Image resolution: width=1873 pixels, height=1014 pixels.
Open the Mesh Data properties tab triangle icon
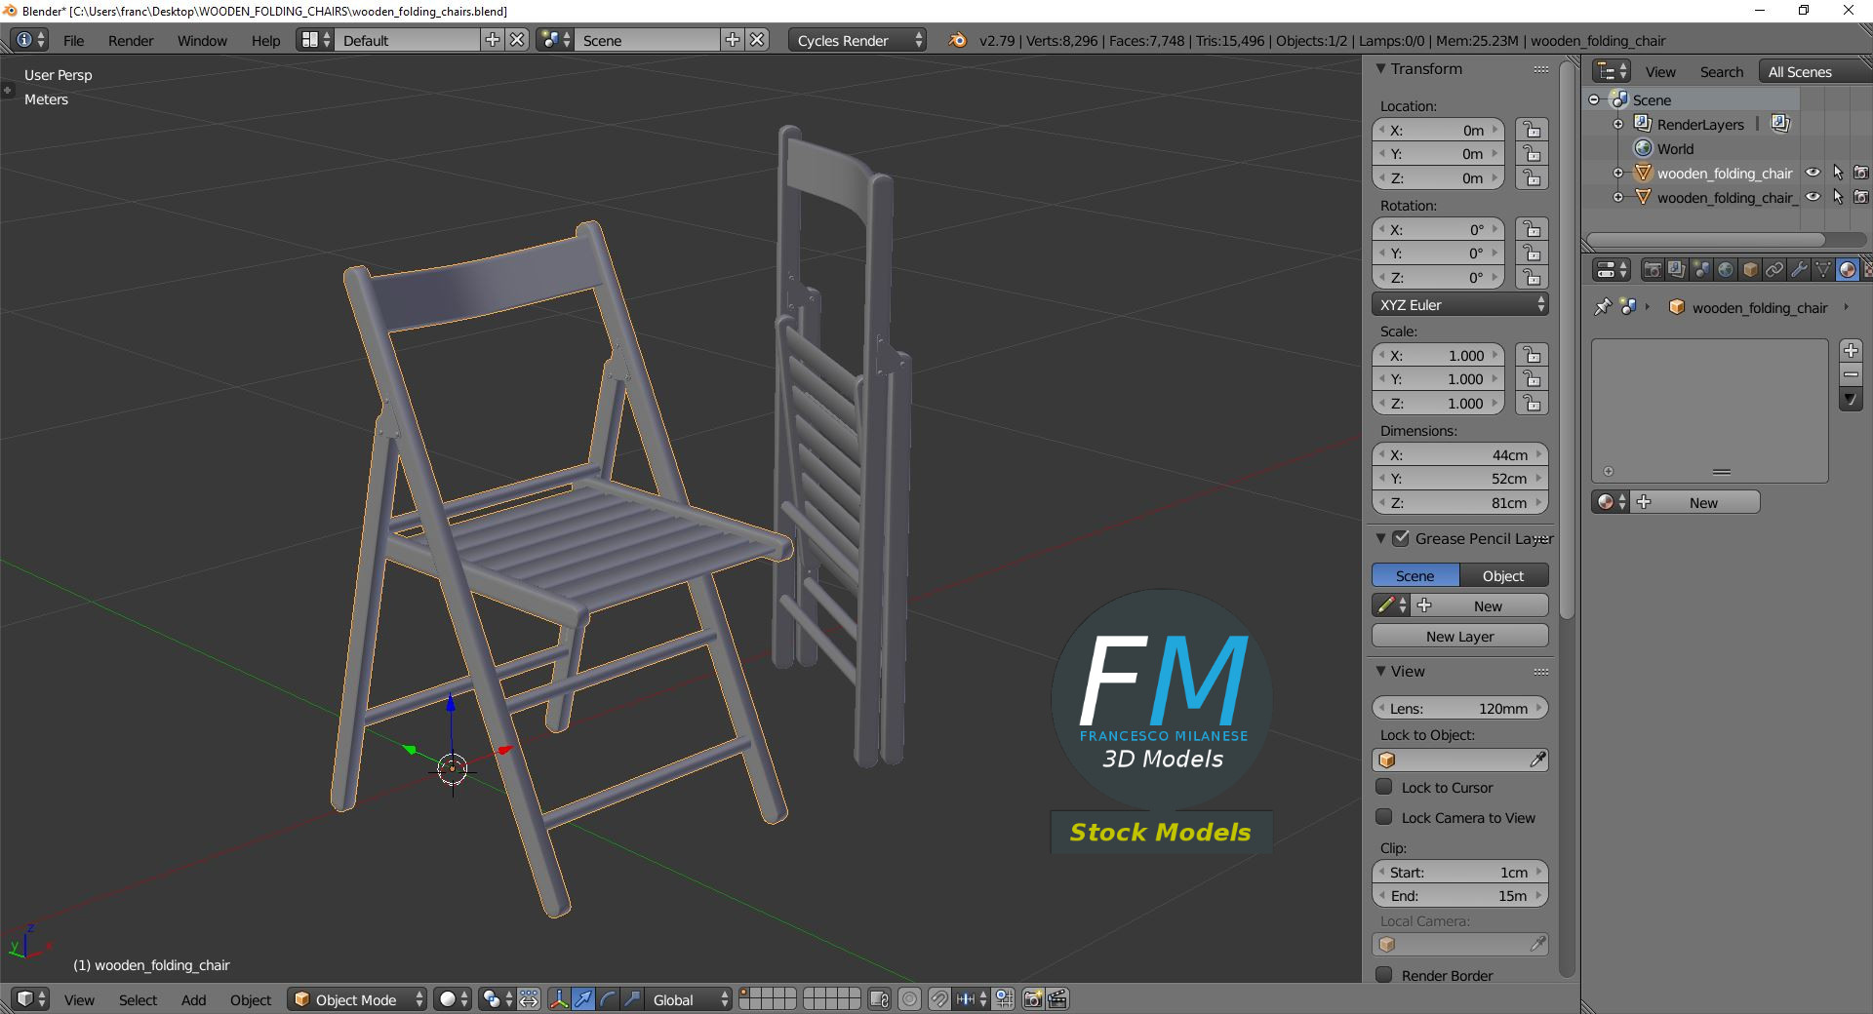pos(1823,270)
